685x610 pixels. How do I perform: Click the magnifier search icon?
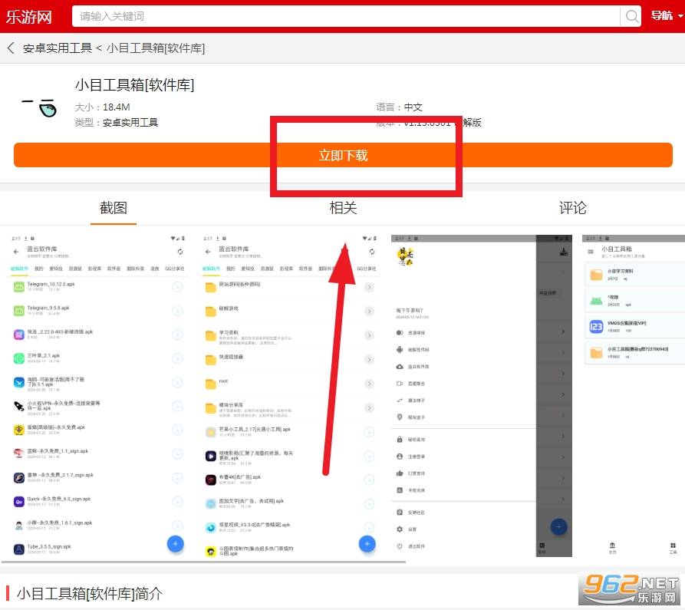[631, 16]
